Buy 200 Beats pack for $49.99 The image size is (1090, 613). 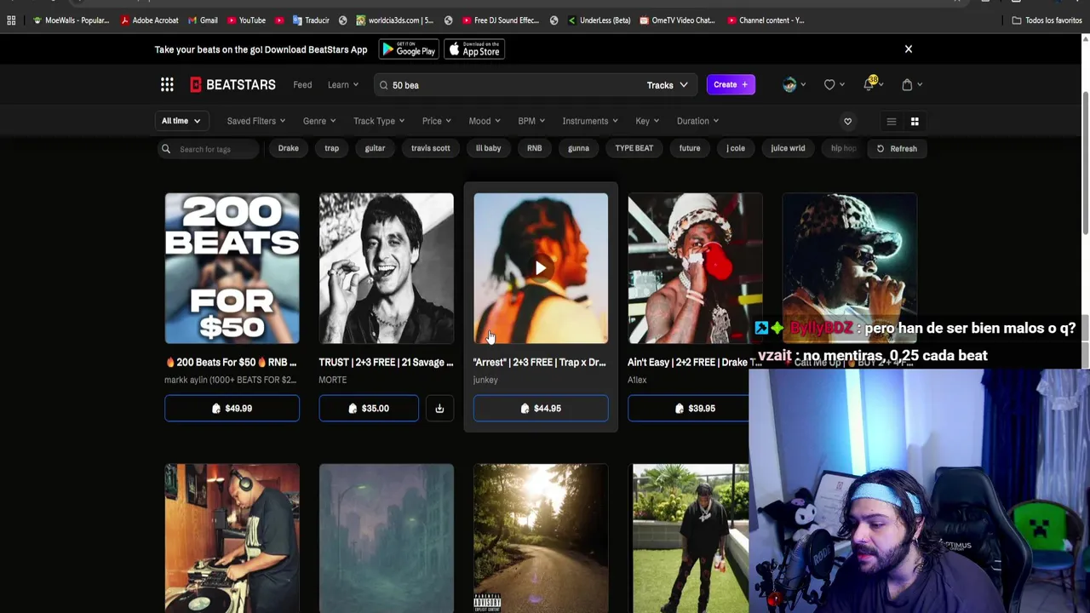click(x=232, y=409)
